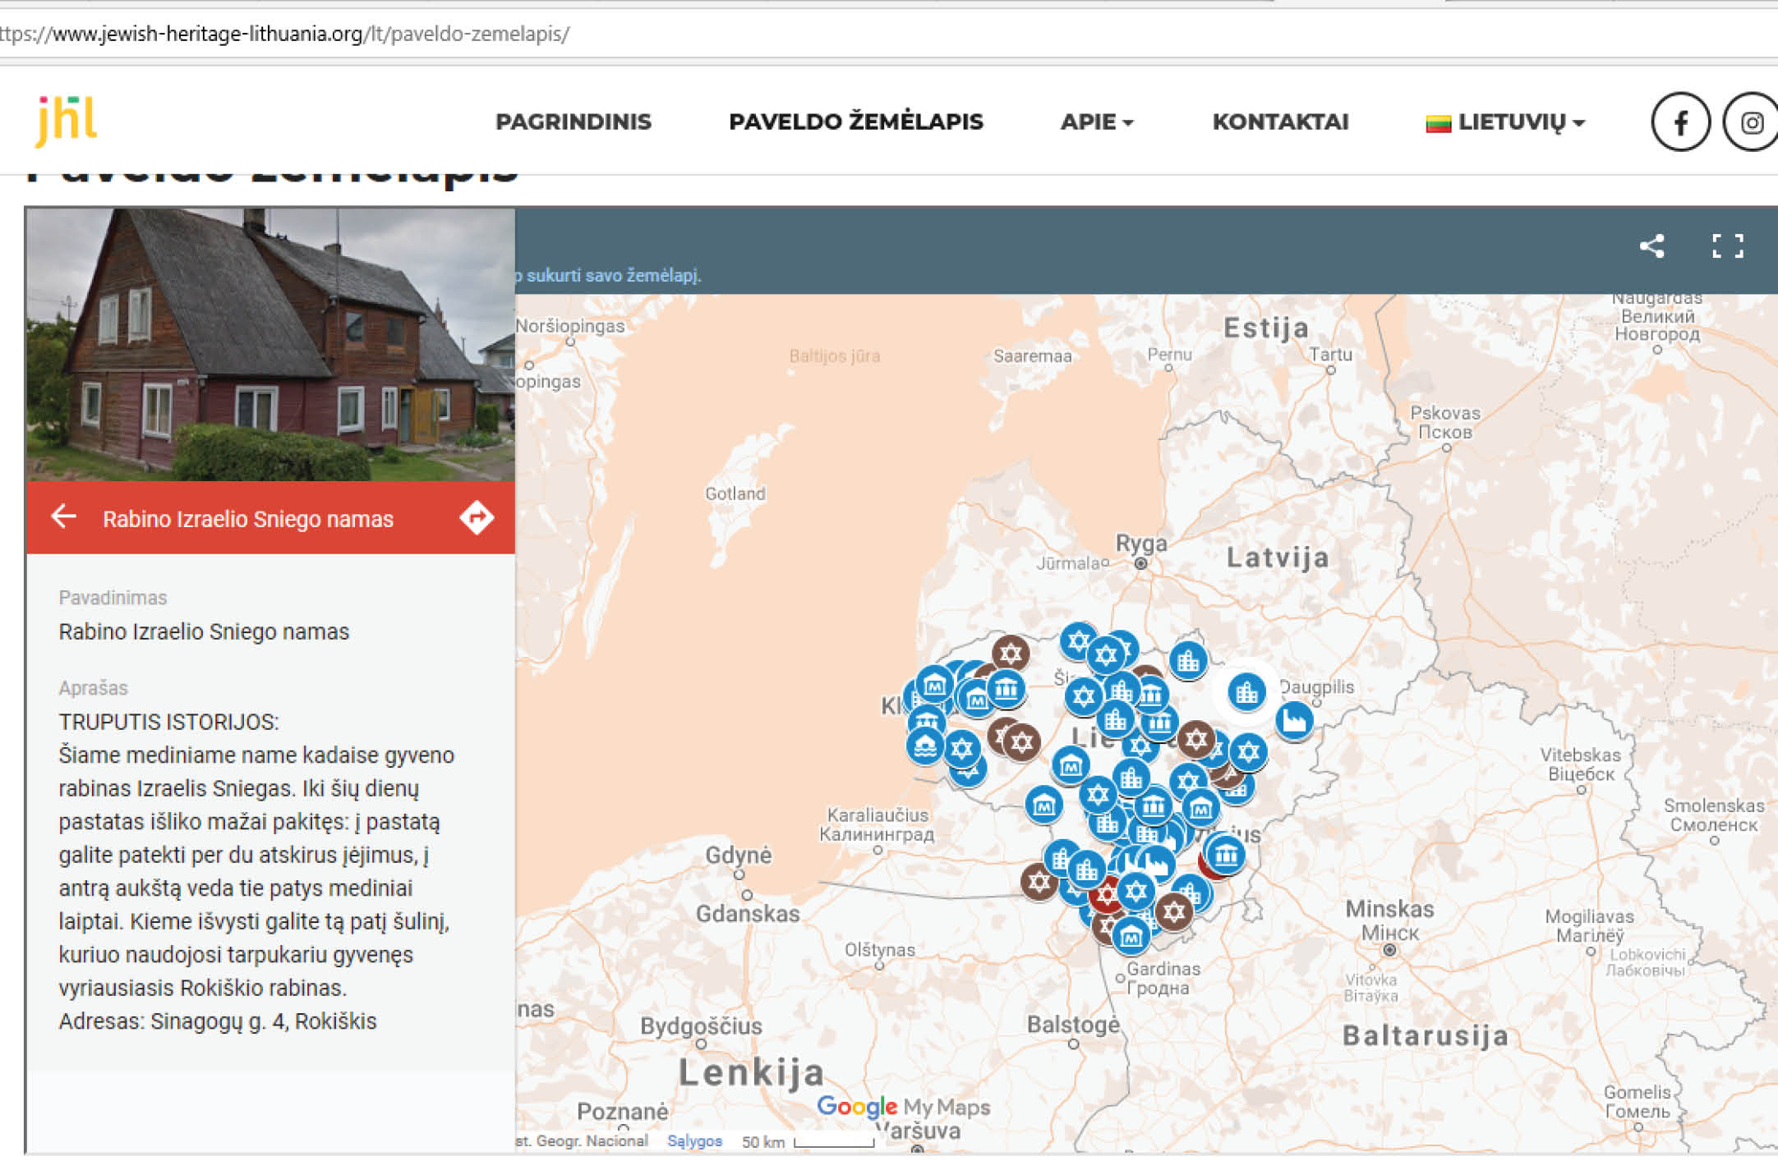Image resolution: width=1778 pixels, height=1161 pixels.
Task: Click the 'Pavadinimas' field label
Action: (x=113, y=598)
